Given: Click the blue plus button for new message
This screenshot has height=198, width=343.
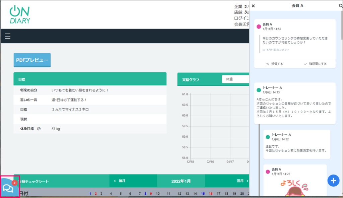Looking at the screenshot, I should (333, 181).
